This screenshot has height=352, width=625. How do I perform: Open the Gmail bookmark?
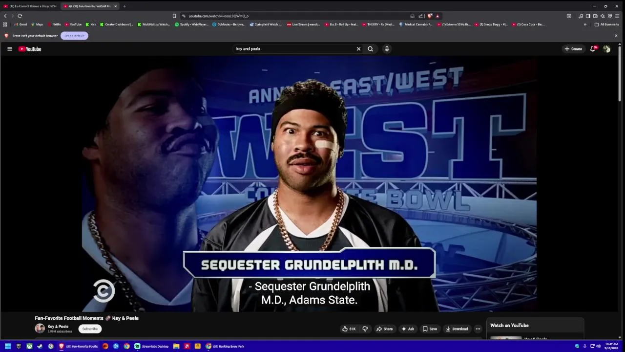[x=21, y=24]
